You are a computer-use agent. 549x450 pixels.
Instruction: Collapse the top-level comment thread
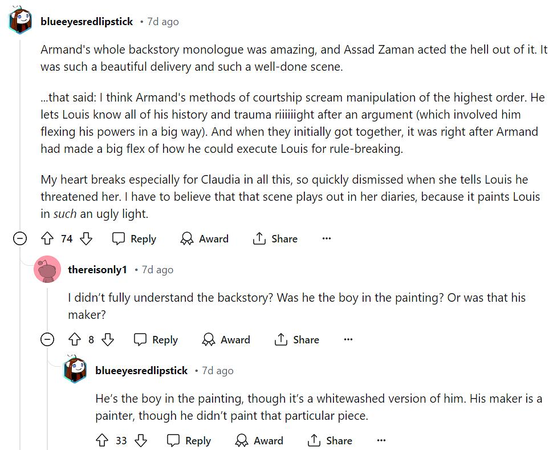(20, 239)
